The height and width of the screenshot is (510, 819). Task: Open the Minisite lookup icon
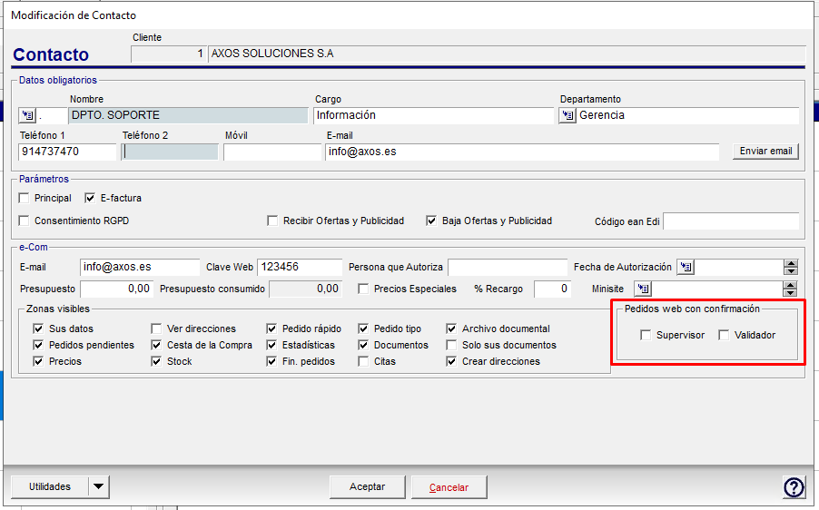click(643, 289)
